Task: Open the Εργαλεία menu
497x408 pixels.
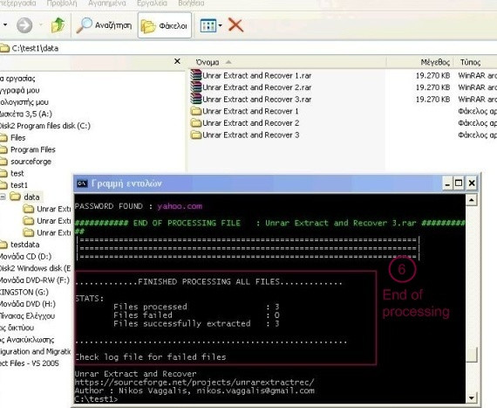Action: pyautogui.click(x=152, y=3)
